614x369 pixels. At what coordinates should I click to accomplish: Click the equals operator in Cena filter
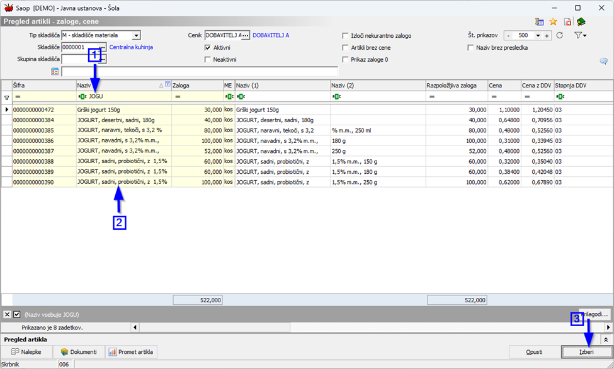pyautogui.click(x=494, y=96)
